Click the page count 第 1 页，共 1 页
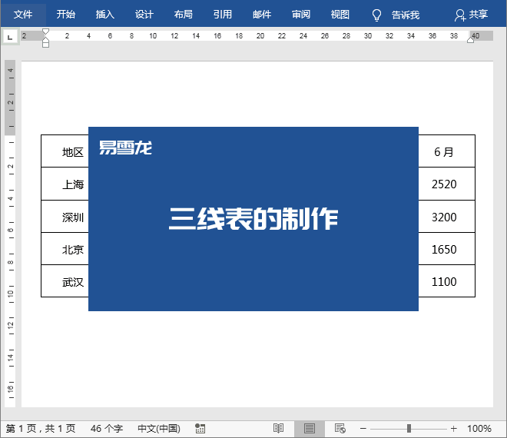 pos(41,429)
